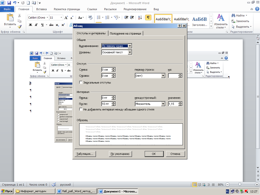Screen dimensions: 260x195
Task: Click the Cut scissors icon
Action: coord(19,15)
